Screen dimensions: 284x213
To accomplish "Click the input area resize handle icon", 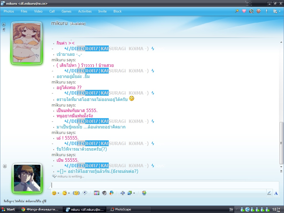I will click(281, 171).
